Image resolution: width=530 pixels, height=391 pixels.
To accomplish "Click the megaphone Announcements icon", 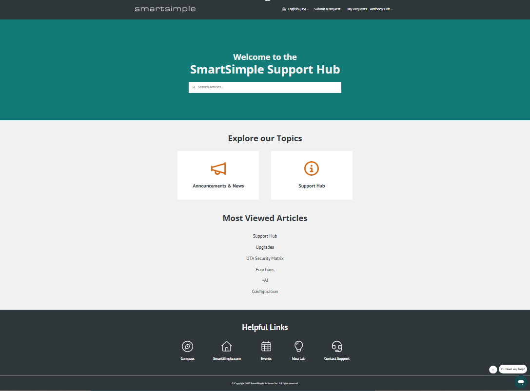I will tap(218, 168).
